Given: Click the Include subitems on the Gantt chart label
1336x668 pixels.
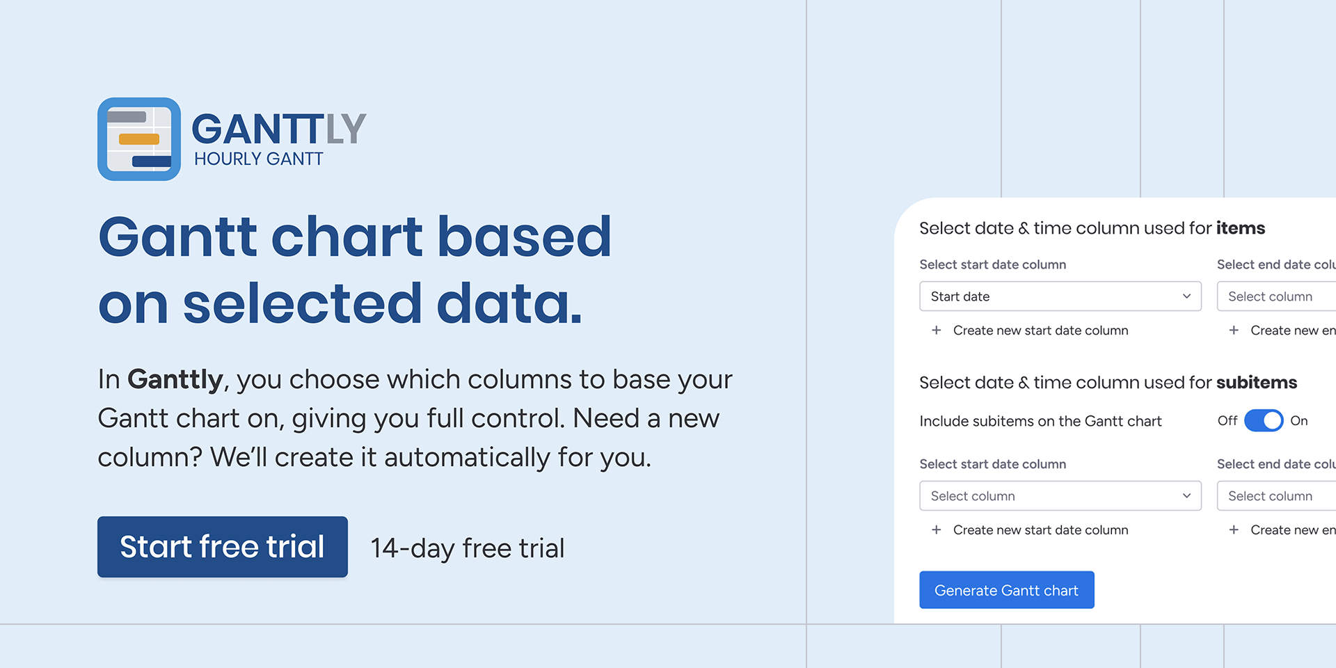Looking at the screenshot, I should tap(1040, 421).
